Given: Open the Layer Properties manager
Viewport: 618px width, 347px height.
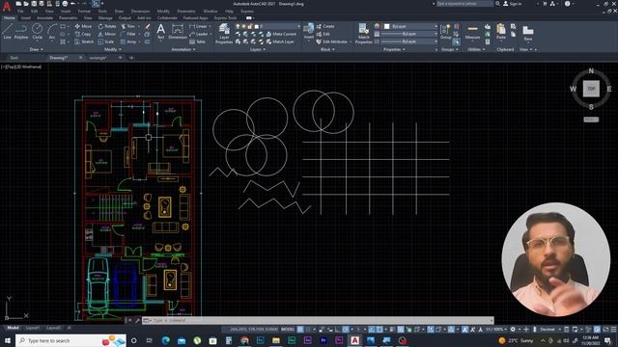Looking at the screenshot, I should (x=224, y=33).
